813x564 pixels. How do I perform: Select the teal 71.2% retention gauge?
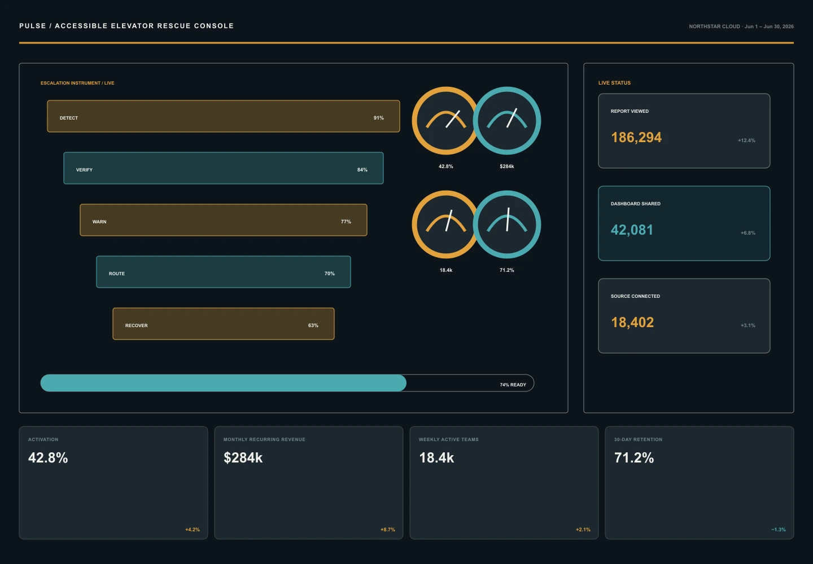click(x=507, y=224)
